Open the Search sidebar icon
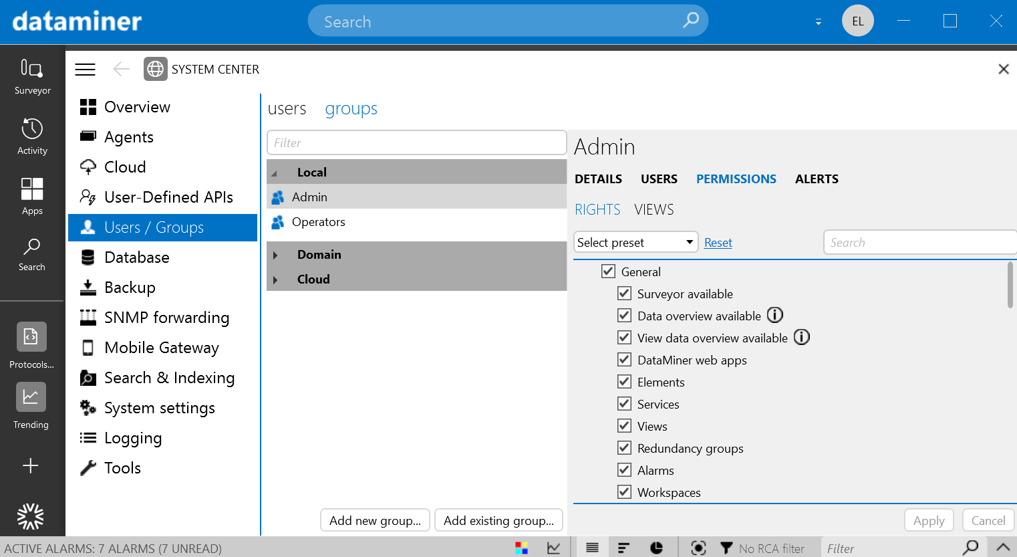Viewport: 1017px width, 557px height. point(32,254)
